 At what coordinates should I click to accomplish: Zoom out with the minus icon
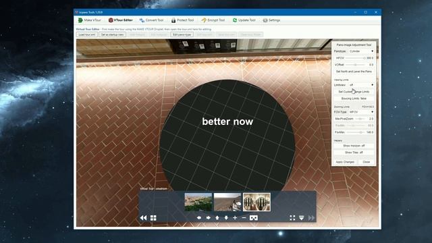pyautogui.click(x=244, y=217)
